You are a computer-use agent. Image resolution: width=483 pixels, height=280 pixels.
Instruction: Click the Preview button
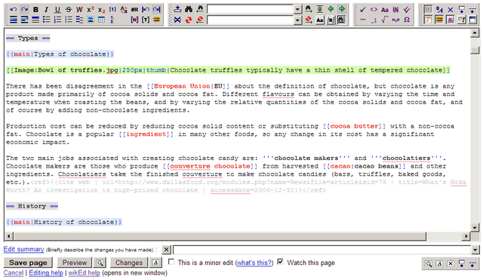pos(75,263)
